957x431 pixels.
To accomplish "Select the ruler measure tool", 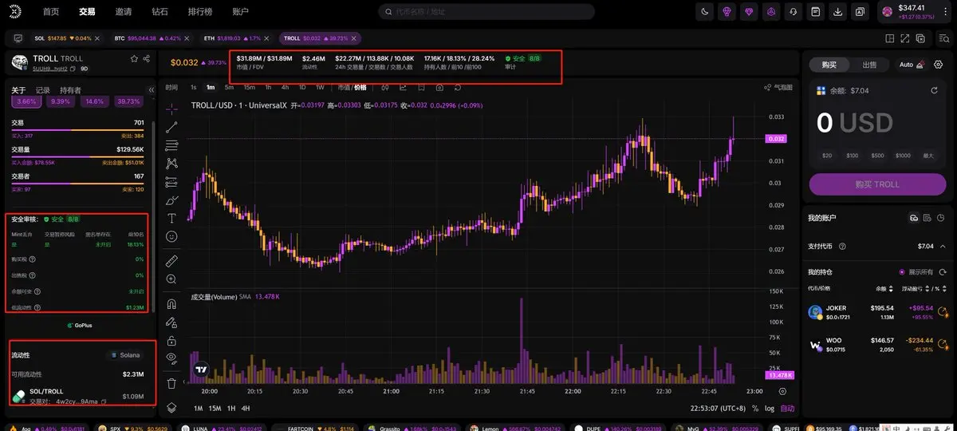I will click(x=171, y=261).
